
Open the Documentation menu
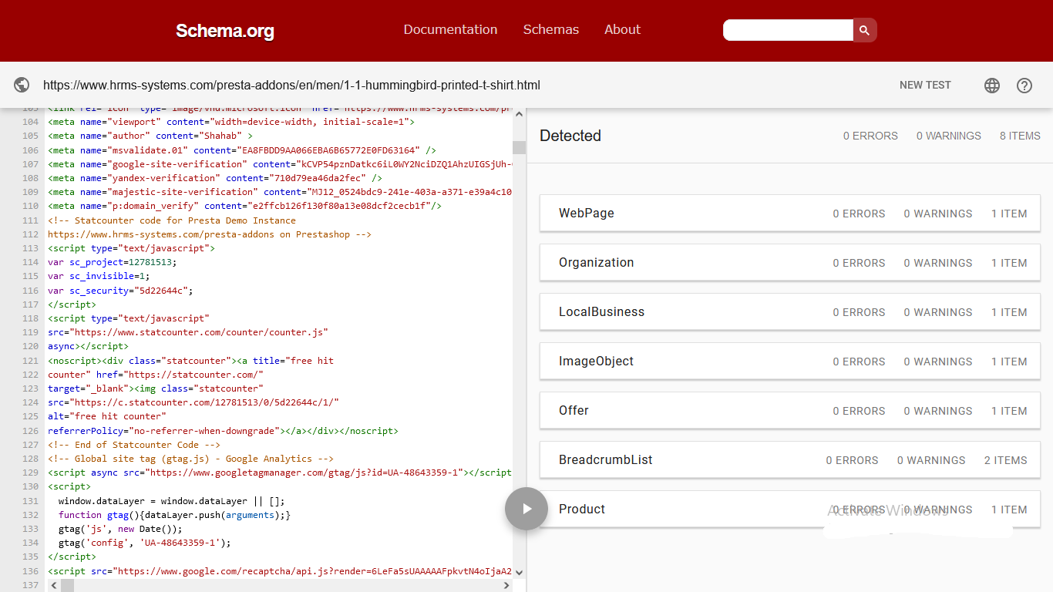coord(451,29)
